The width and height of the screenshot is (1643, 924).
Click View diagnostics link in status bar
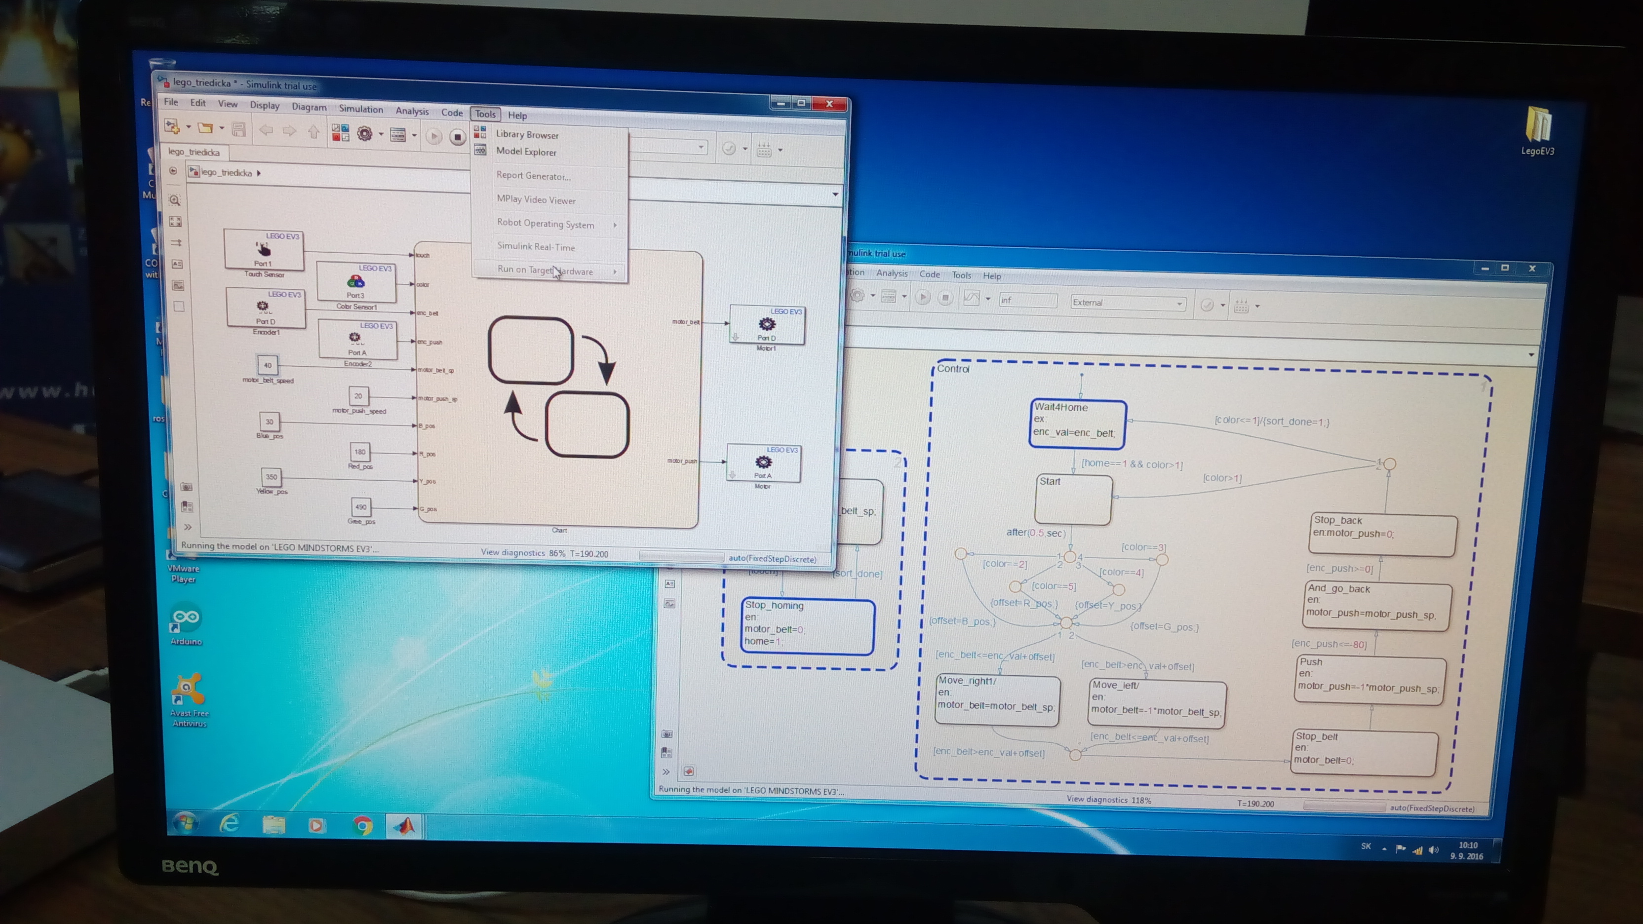(x=513, y=552)
